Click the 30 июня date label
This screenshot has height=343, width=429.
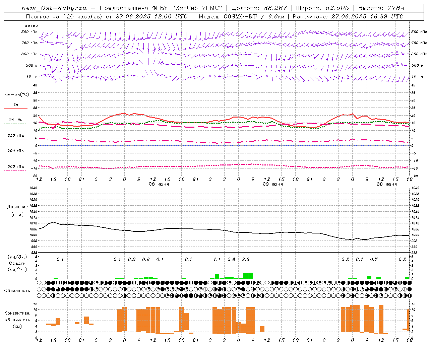(386, 184)
